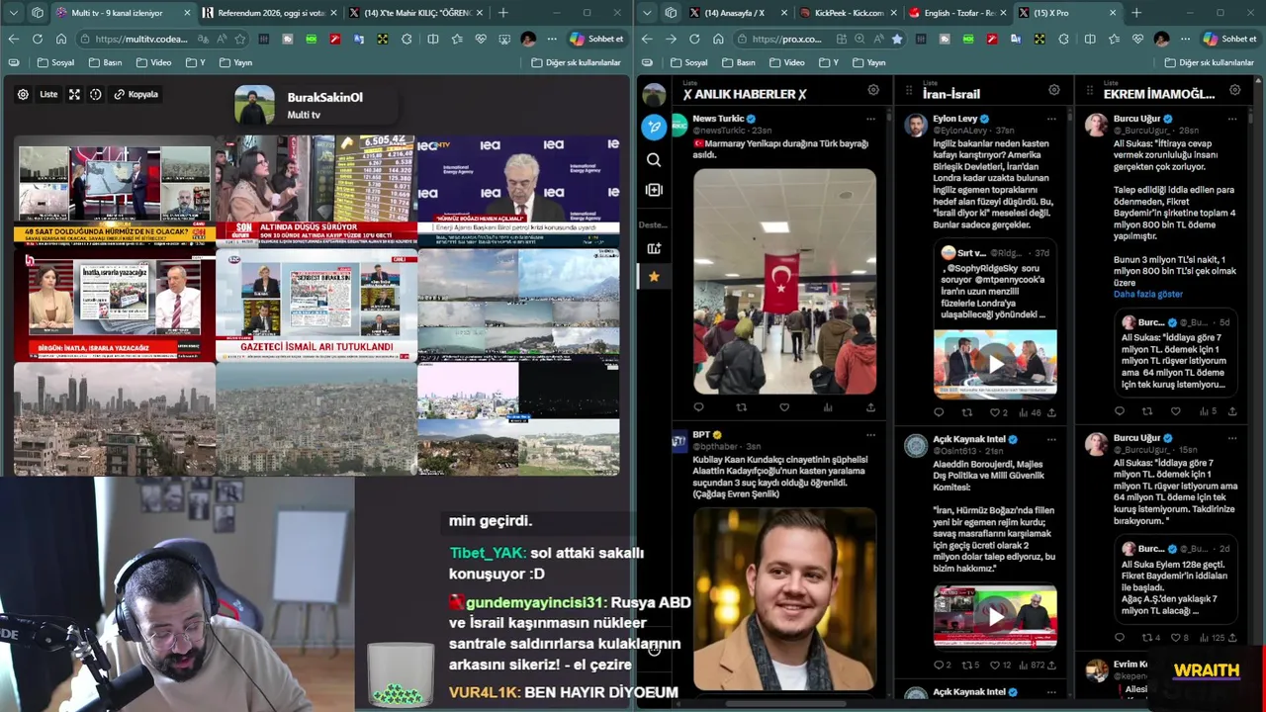Like the Eylon Levy post
Viewport: 1266px width, 712px height.
click(995, 412)
